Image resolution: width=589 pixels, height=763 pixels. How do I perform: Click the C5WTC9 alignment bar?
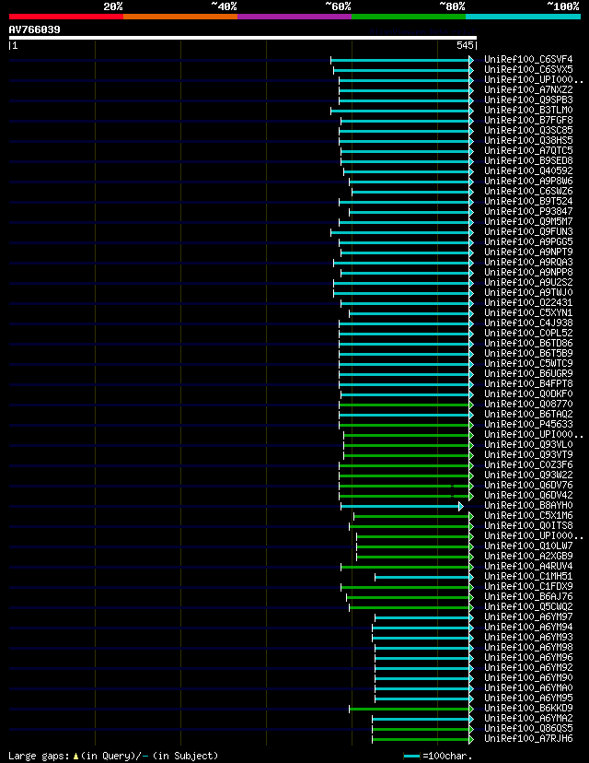(x=406, y=365)
